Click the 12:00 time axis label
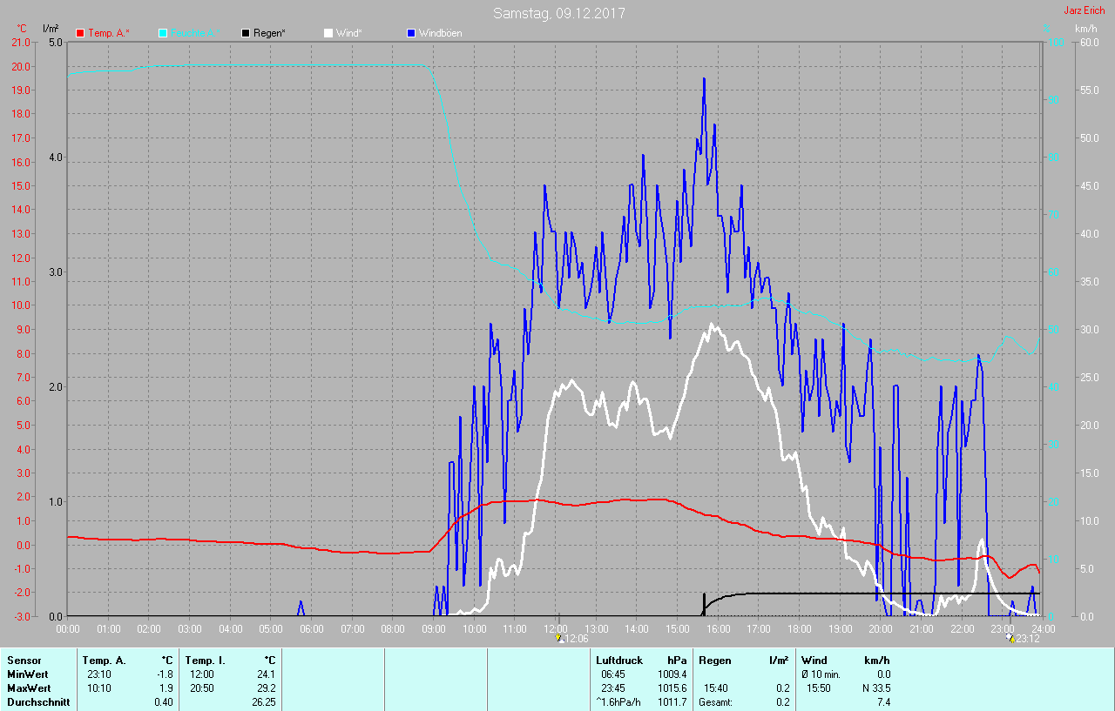This screenshot has width=1115, height=711. coord(556,627)
